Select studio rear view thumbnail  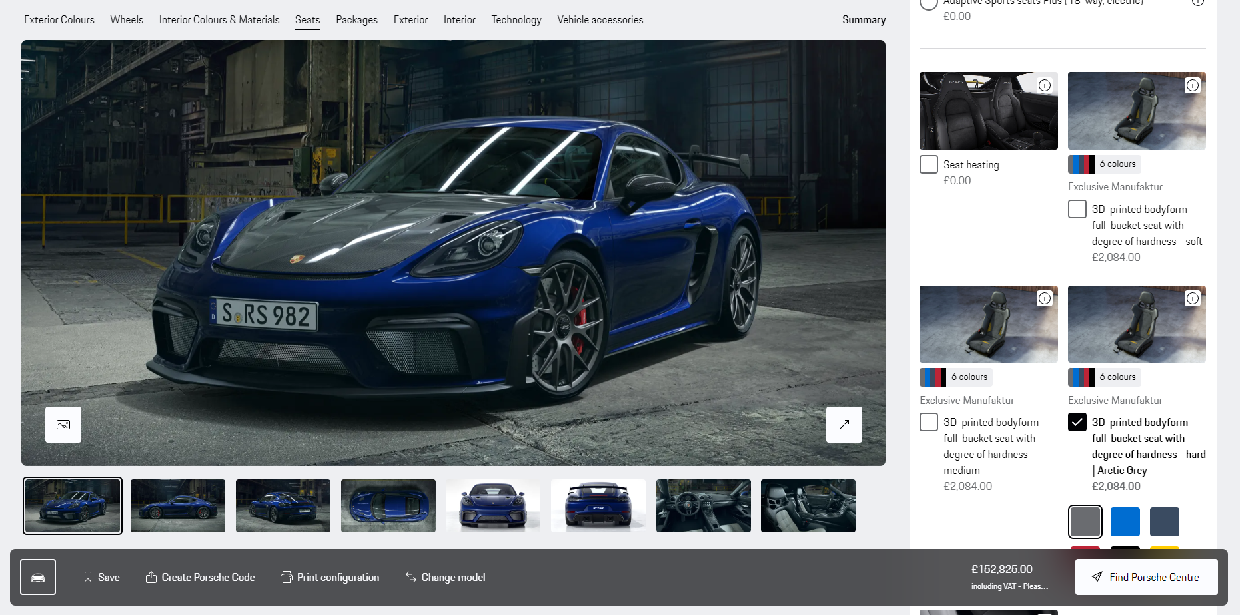click(x=598, y=506)
